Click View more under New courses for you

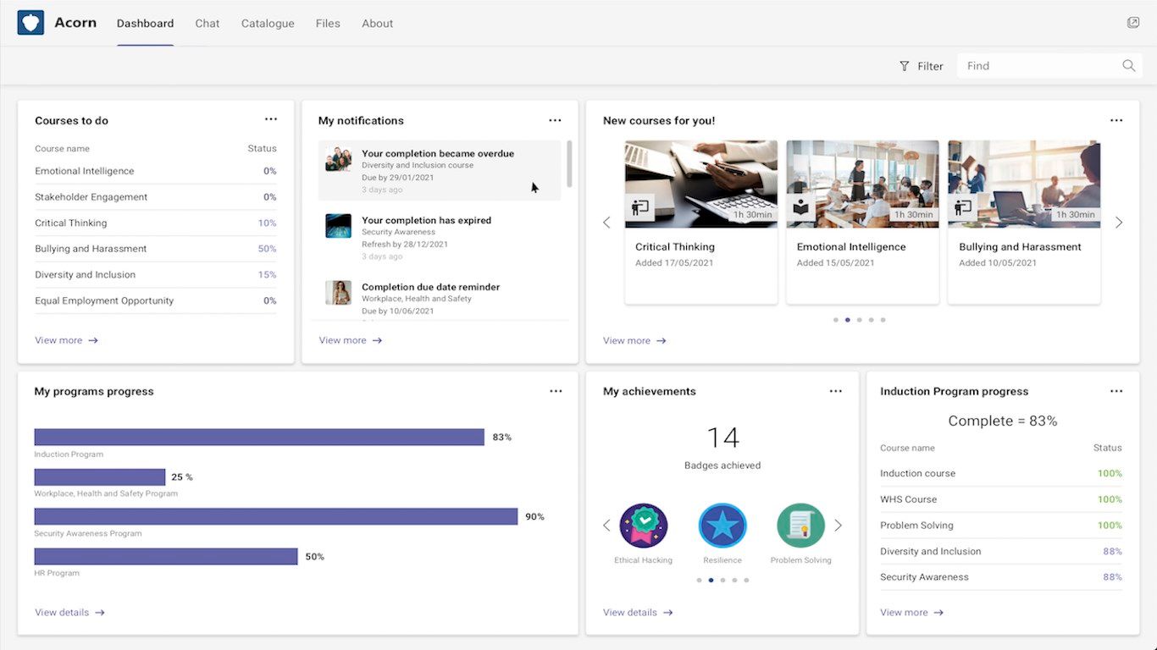[x=635, y=340]
